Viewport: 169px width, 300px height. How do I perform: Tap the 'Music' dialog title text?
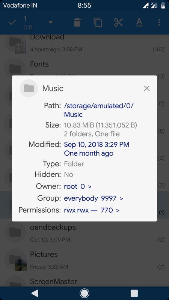53,88
